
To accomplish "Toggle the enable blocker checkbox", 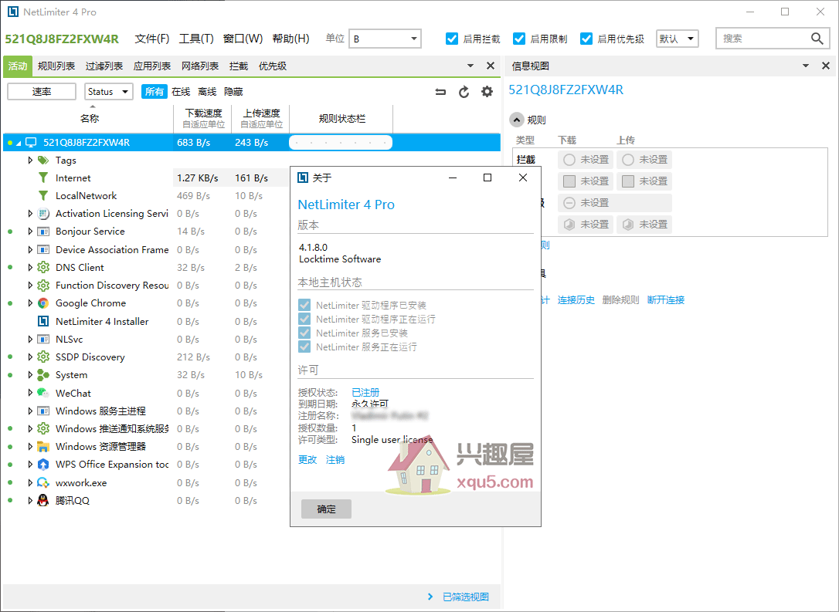I will click(x=452, y=39).
